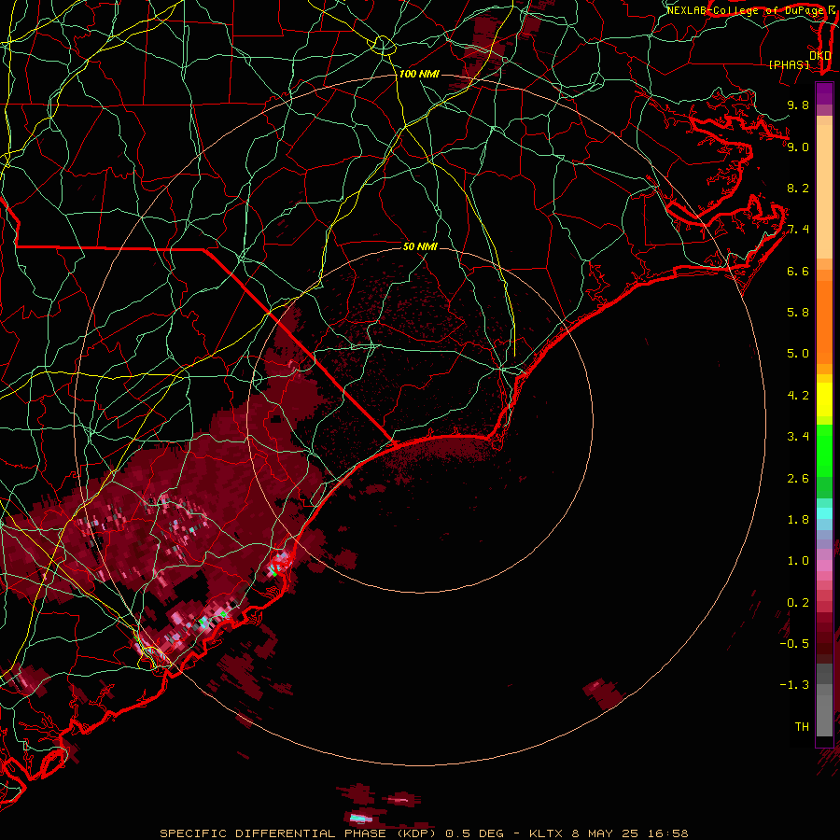
Task: Select the 6.6 value on the color scale
Action: (798, 271)
